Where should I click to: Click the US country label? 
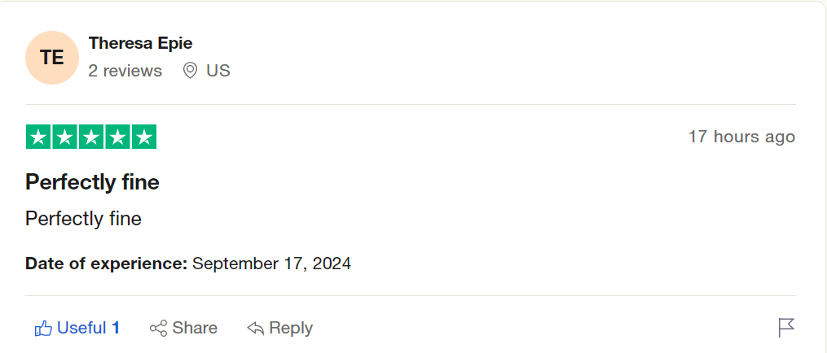(218, 71)
